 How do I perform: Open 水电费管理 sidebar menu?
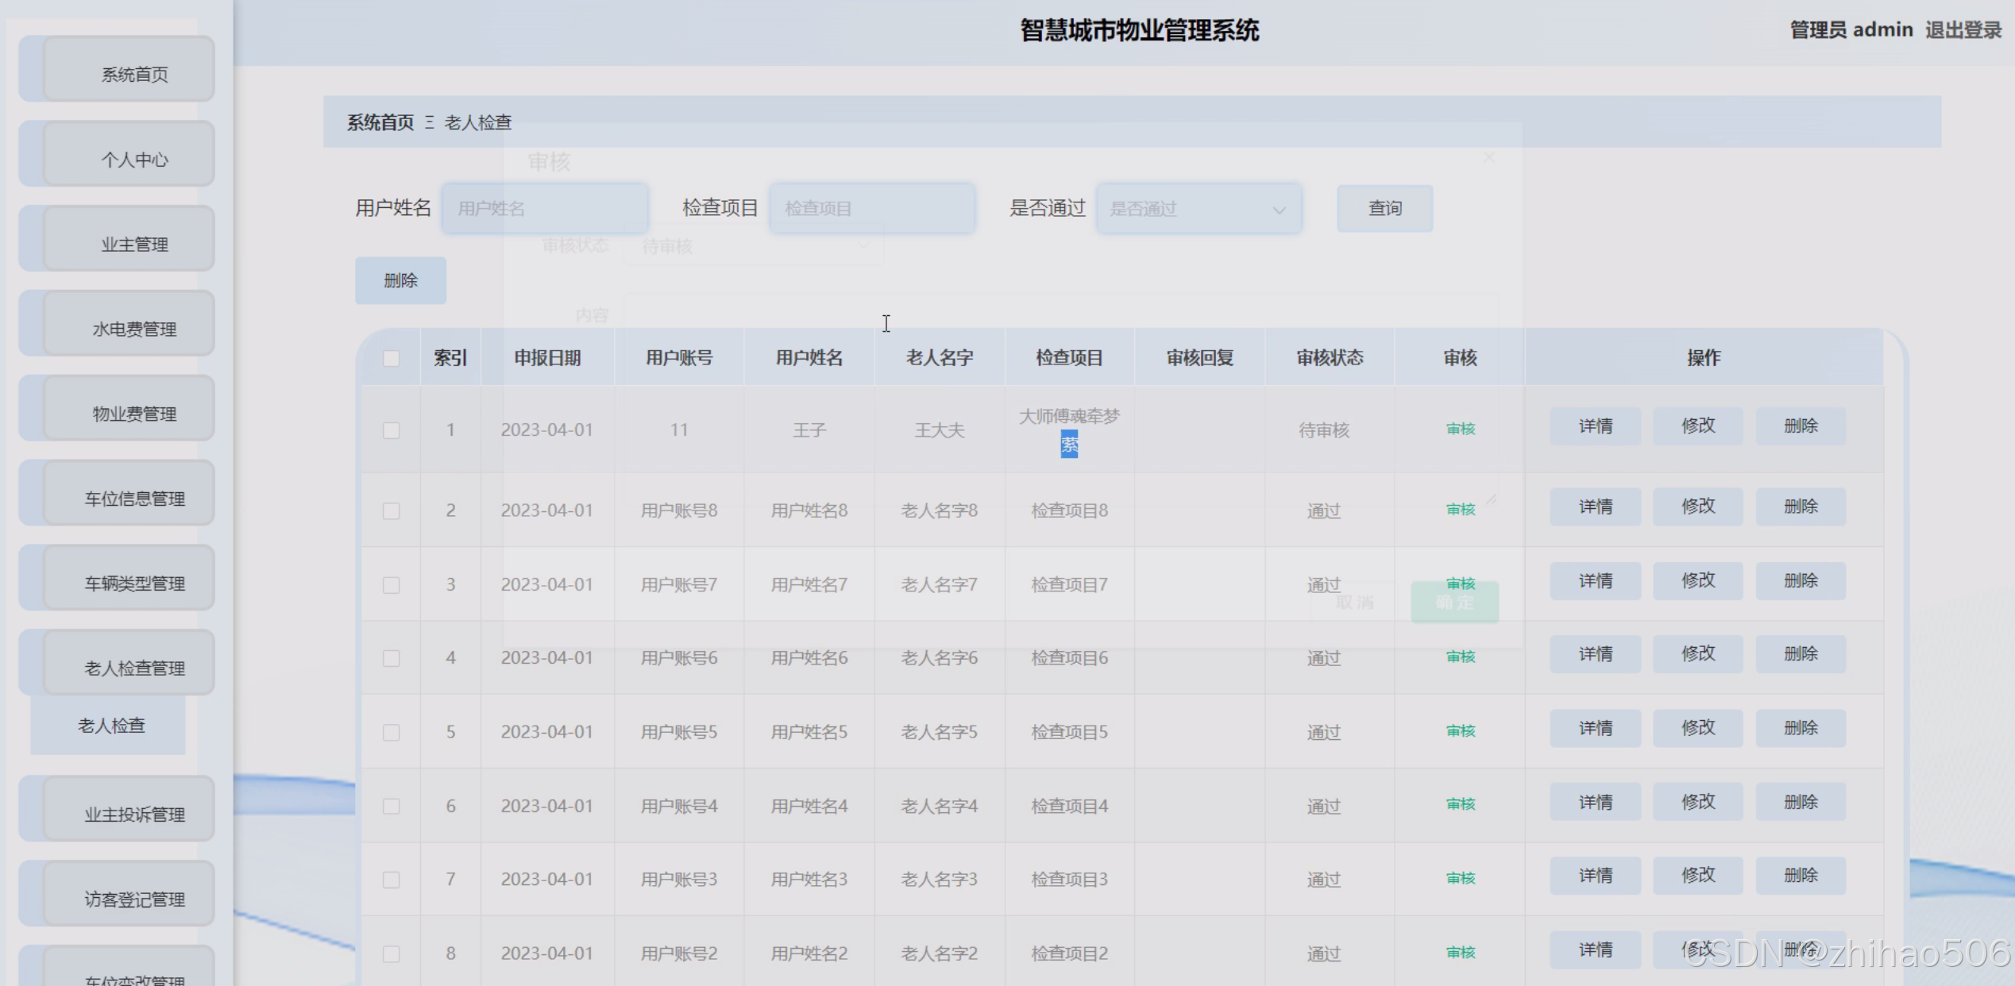[133, 329]
